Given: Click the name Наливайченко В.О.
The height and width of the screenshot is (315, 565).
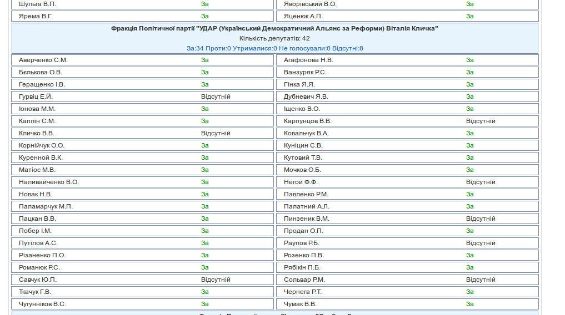Looking at the screenshot, I should (x=49, y=182).
